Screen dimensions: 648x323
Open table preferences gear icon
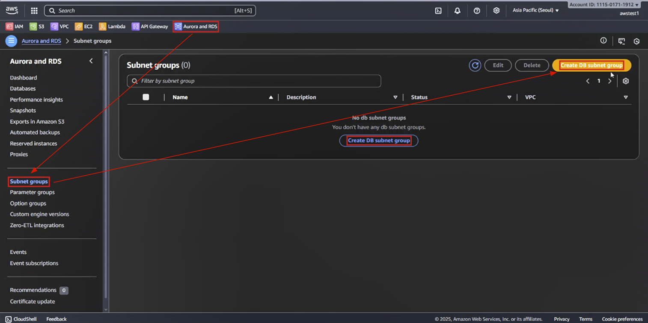click(x=626, y=81)
